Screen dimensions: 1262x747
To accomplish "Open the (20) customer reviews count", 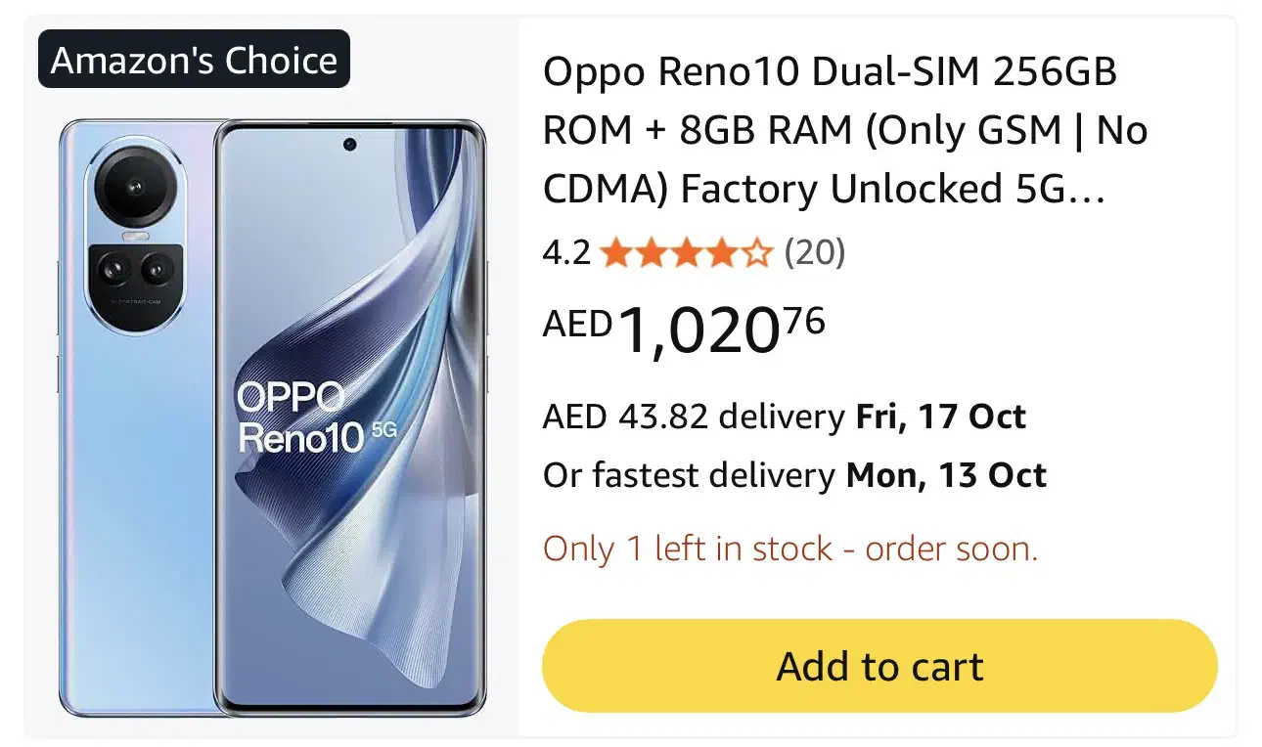I will 814,254.
